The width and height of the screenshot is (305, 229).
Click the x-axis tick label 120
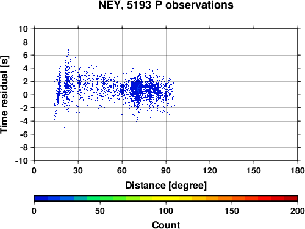210,170
